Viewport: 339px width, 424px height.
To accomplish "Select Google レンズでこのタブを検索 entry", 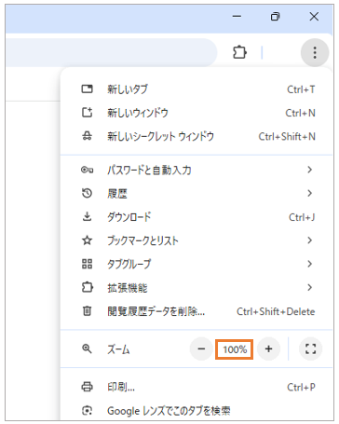I will click(x=197, y=411).
